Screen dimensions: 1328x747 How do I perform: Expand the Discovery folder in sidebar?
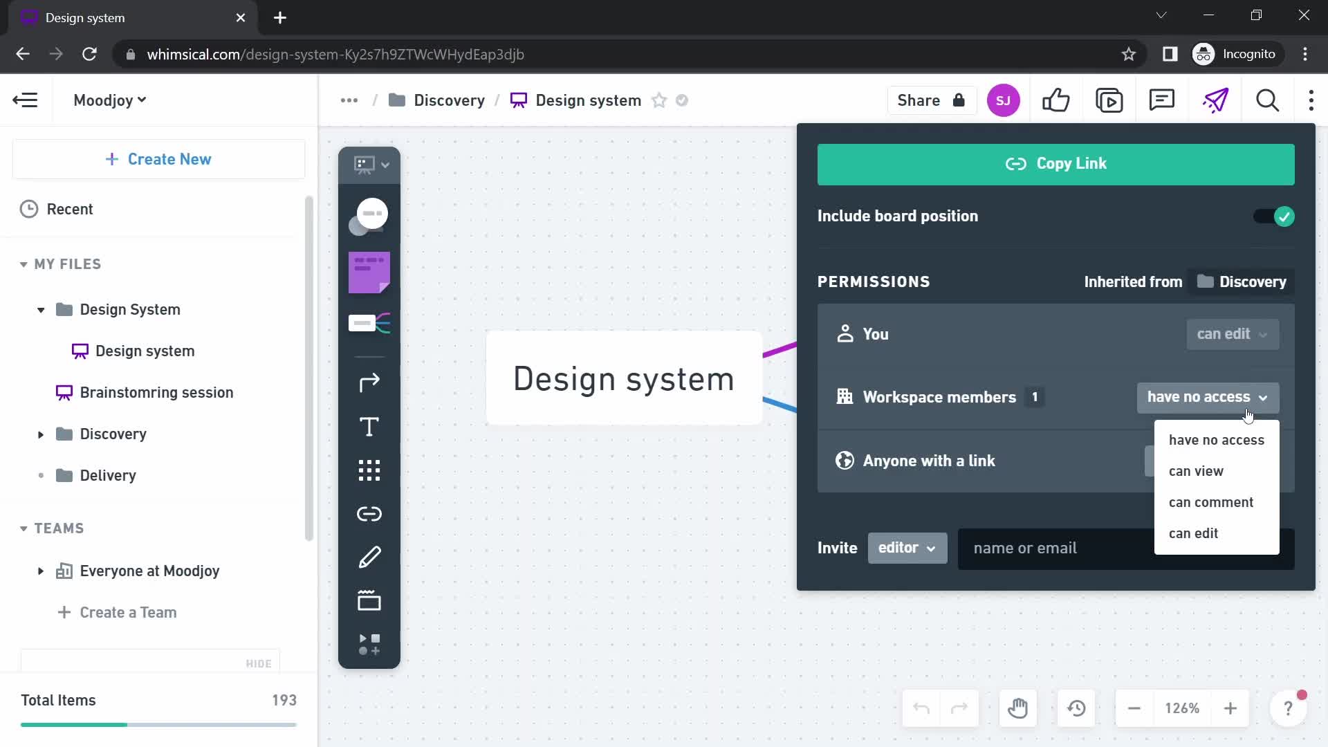[39, 434]
